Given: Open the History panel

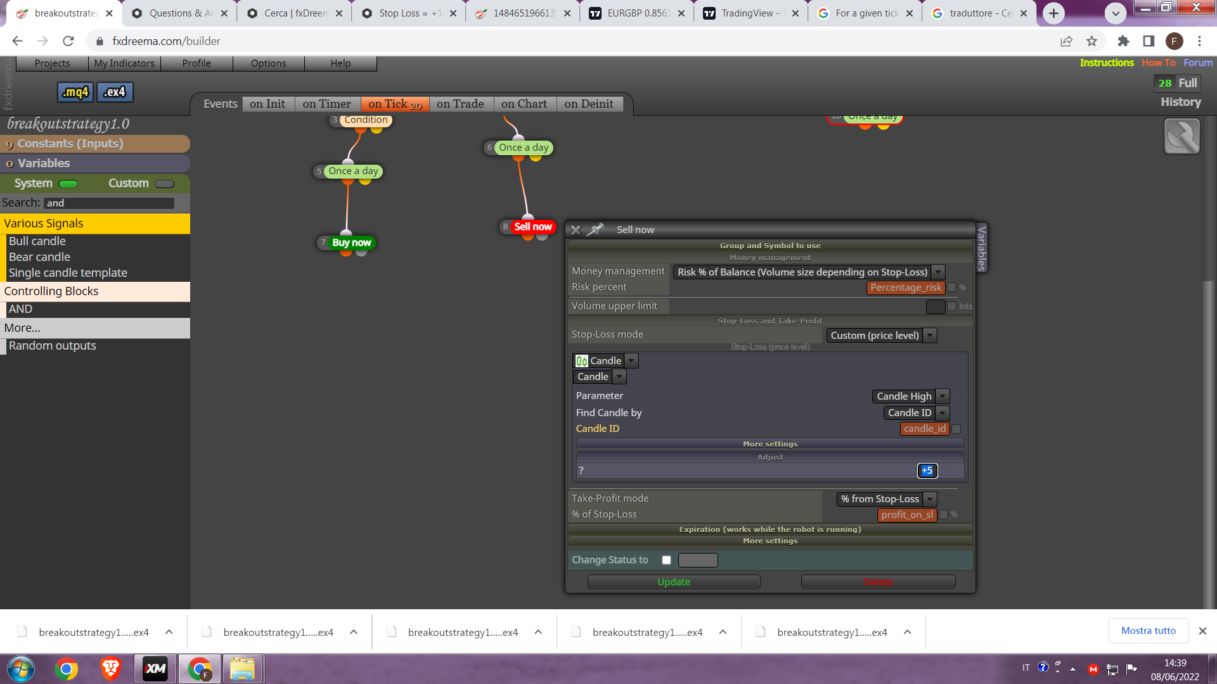Looking at the screenshot, I should click(x=1181, y=102).
